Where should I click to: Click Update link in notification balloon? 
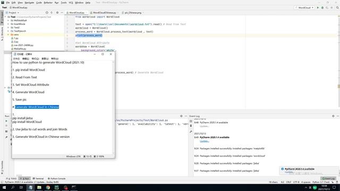289,172
